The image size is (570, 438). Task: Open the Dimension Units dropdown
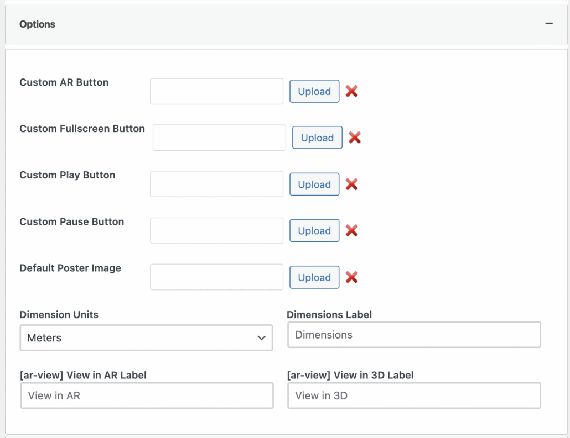pyautogui.click(x=146, y=337)
